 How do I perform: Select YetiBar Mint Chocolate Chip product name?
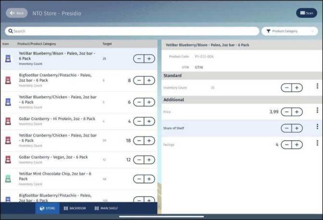tap(55, 176)
